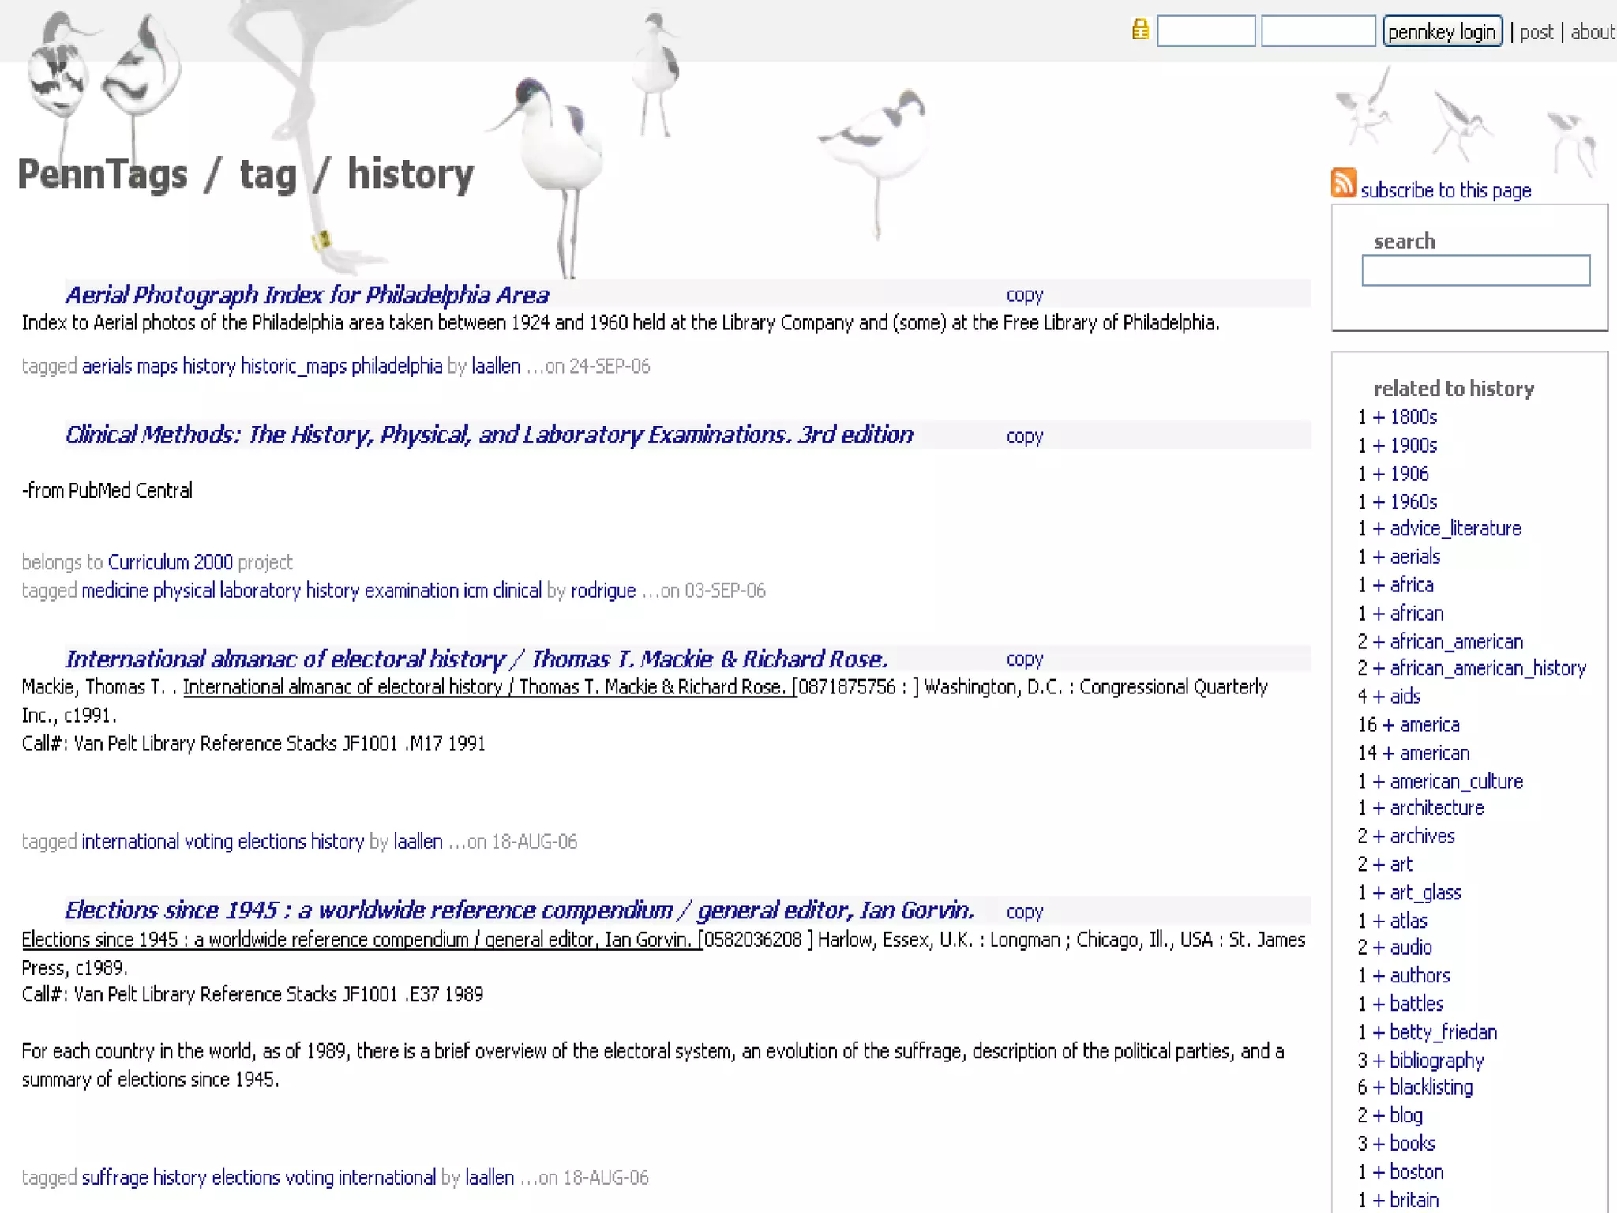Open user rodrigue's profile link
Viewport: 1617px width, 1213px height.
tap(602, 591)
